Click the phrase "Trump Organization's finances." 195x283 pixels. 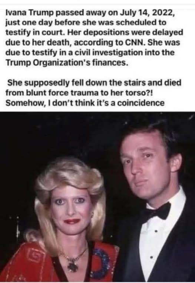[x=67, y=62]
